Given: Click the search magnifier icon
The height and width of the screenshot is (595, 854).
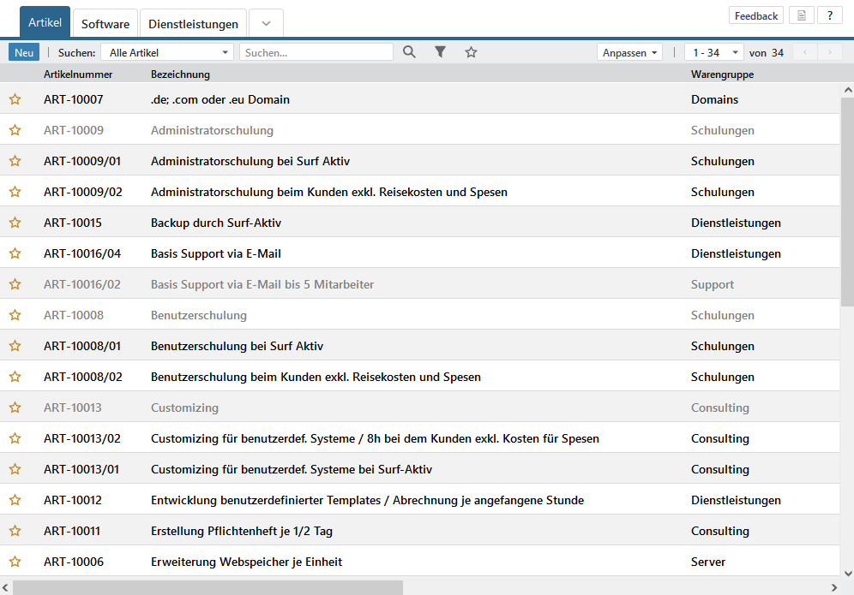Looking at the screenshot, I should pos(409,52).
